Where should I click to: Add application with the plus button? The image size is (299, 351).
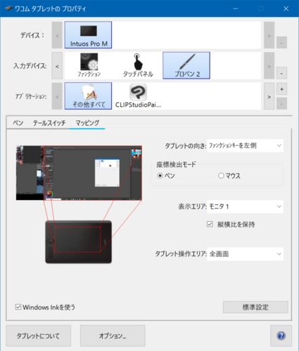pyautogui.click(x=281, y=89)
